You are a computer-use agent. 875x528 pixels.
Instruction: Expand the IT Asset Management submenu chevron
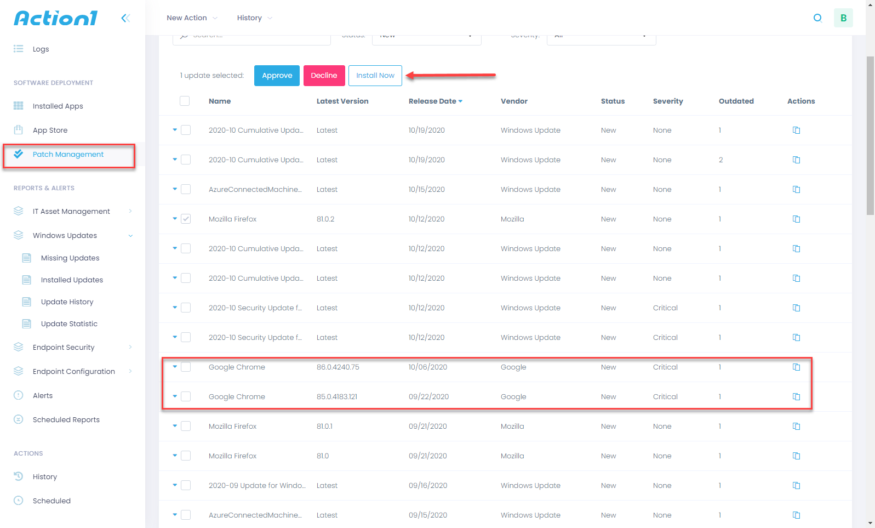tap(130, 211)
